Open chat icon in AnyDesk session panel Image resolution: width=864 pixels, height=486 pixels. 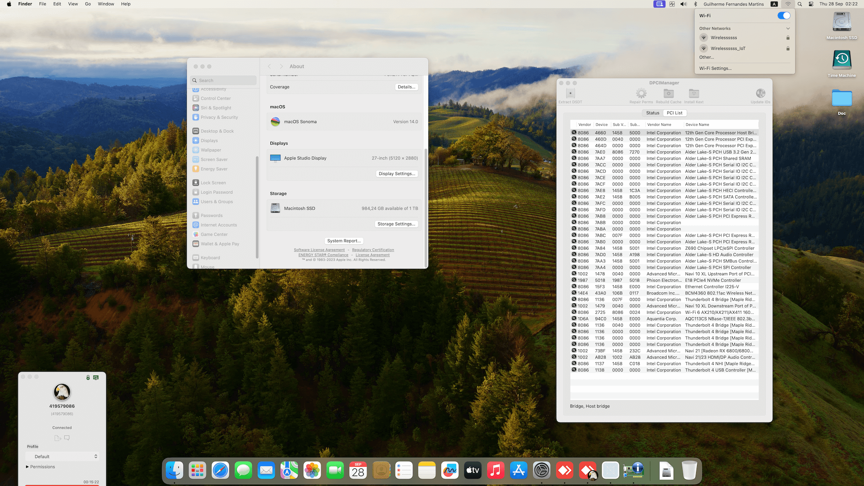click(67, 438)
